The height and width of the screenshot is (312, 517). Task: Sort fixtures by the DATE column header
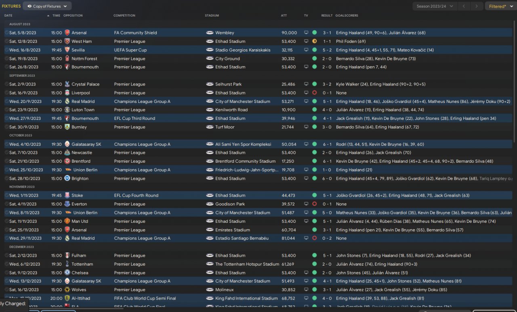pos(8,16)
